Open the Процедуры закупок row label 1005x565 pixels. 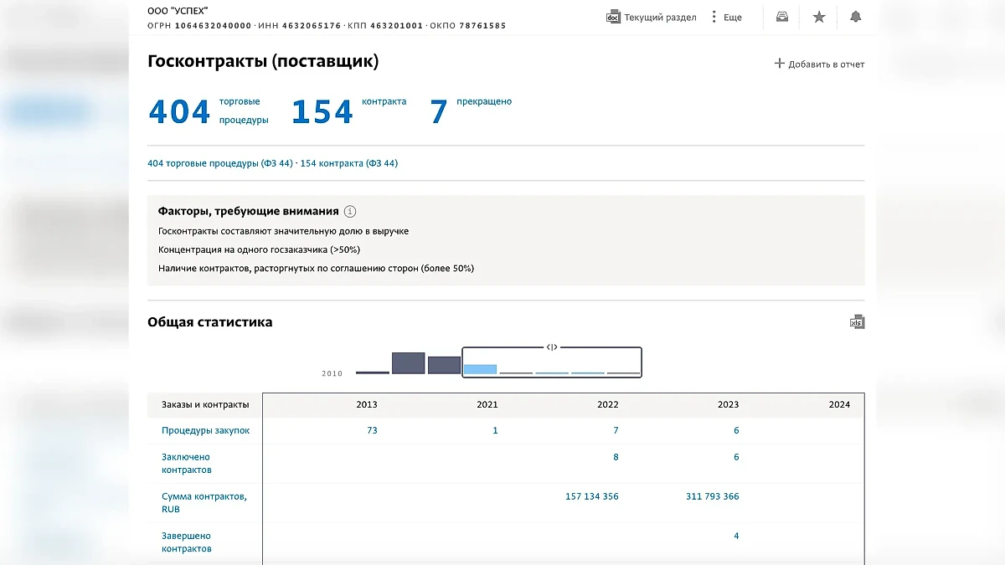[205, 430]
